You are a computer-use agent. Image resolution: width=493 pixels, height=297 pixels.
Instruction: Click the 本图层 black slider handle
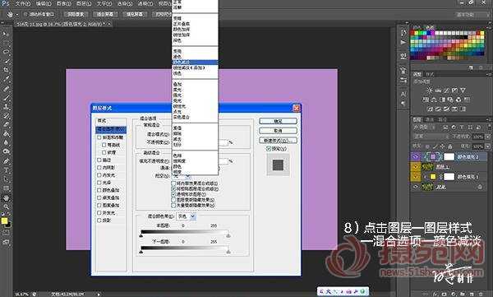(141, 235)
